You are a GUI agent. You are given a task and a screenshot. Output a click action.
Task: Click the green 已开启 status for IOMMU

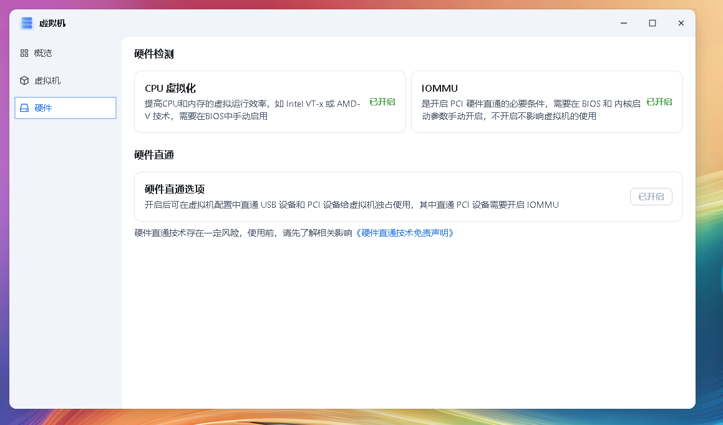[659, 102]
